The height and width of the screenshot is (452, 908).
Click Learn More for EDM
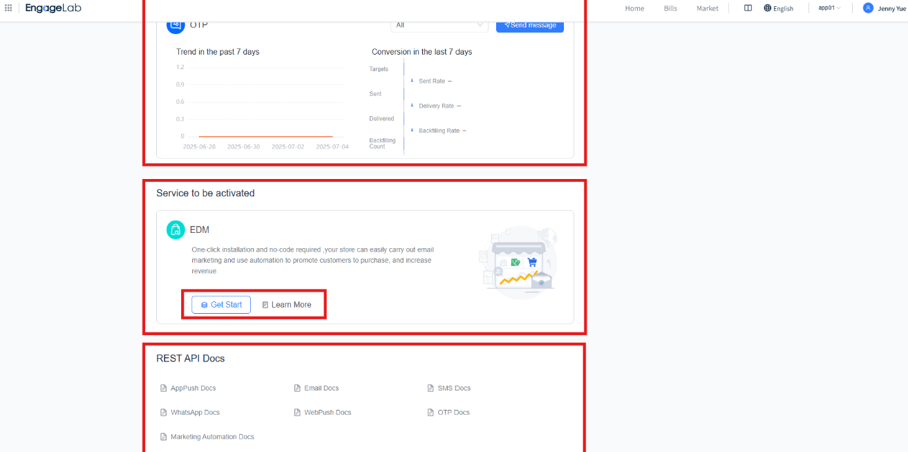click(287, 305)
